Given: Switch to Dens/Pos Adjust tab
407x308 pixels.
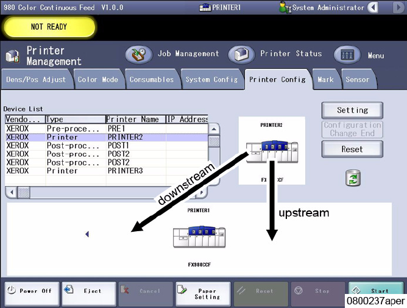Looking at the screenshot, I should tap(36, 79).
